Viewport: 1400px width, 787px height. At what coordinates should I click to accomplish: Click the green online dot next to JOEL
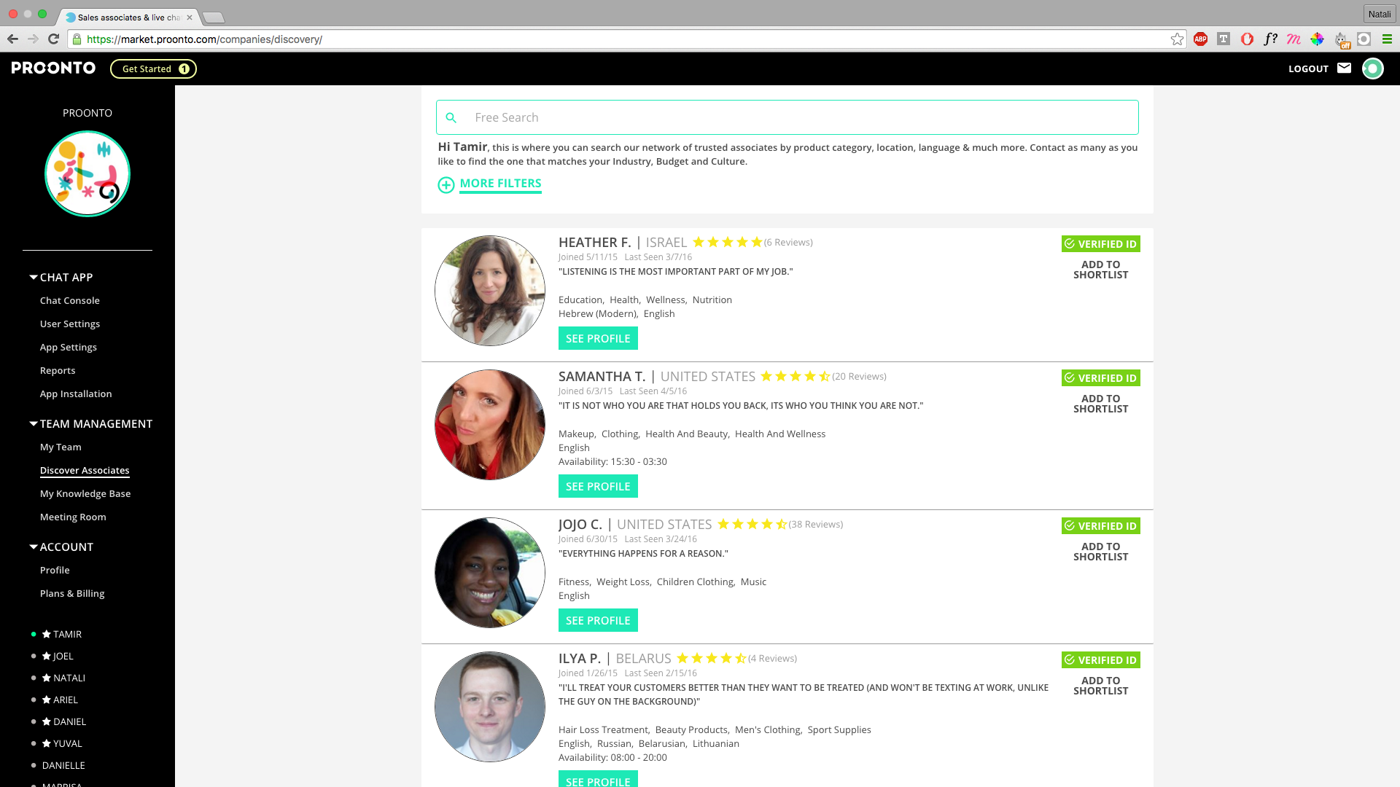[33, 656]
